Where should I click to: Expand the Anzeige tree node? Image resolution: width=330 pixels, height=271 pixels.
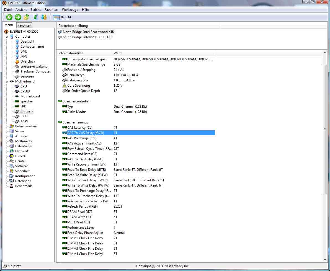(7, 136)
